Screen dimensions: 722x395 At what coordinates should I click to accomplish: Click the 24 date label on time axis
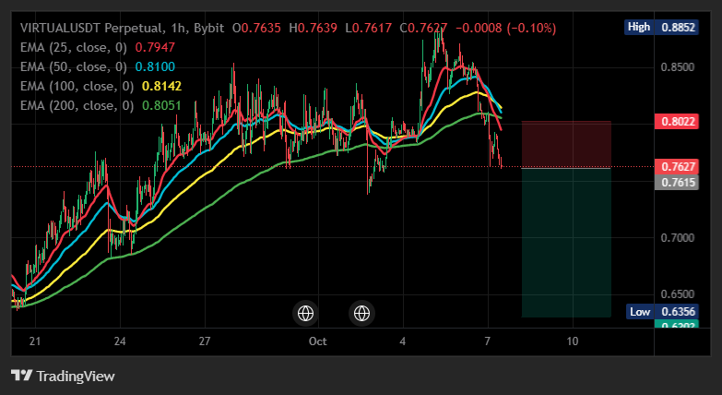click(x=120, y=341)
